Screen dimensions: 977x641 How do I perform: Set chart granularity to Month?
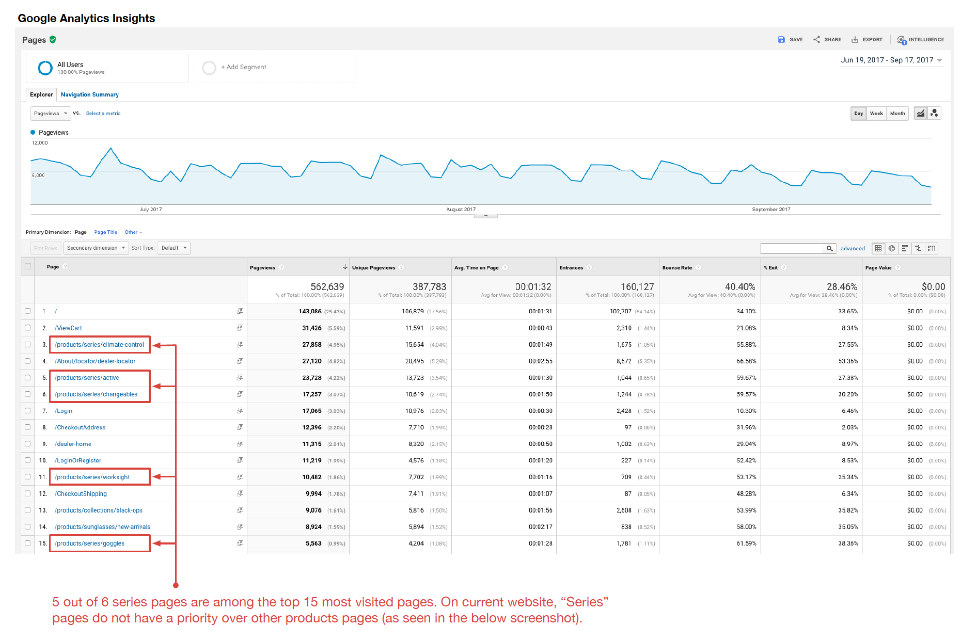897,114
